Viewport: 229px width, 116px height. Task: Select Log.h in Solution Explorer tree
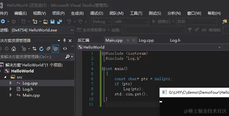pyautogui.click(x=28, y=89)
